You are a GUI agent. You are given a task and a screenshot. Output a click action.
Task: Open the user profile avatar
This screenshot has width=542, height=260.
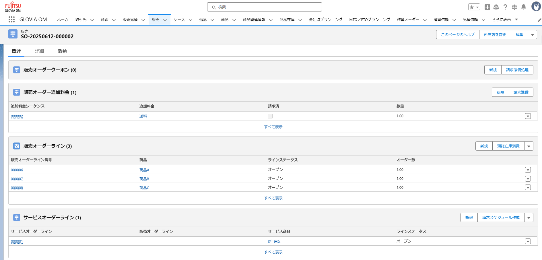point(536,6)
